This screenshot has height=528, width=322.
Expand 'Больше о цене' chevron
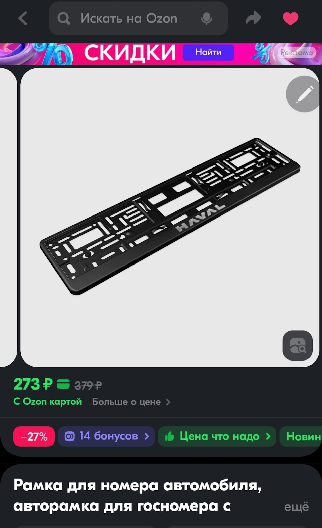coord(168,402)
